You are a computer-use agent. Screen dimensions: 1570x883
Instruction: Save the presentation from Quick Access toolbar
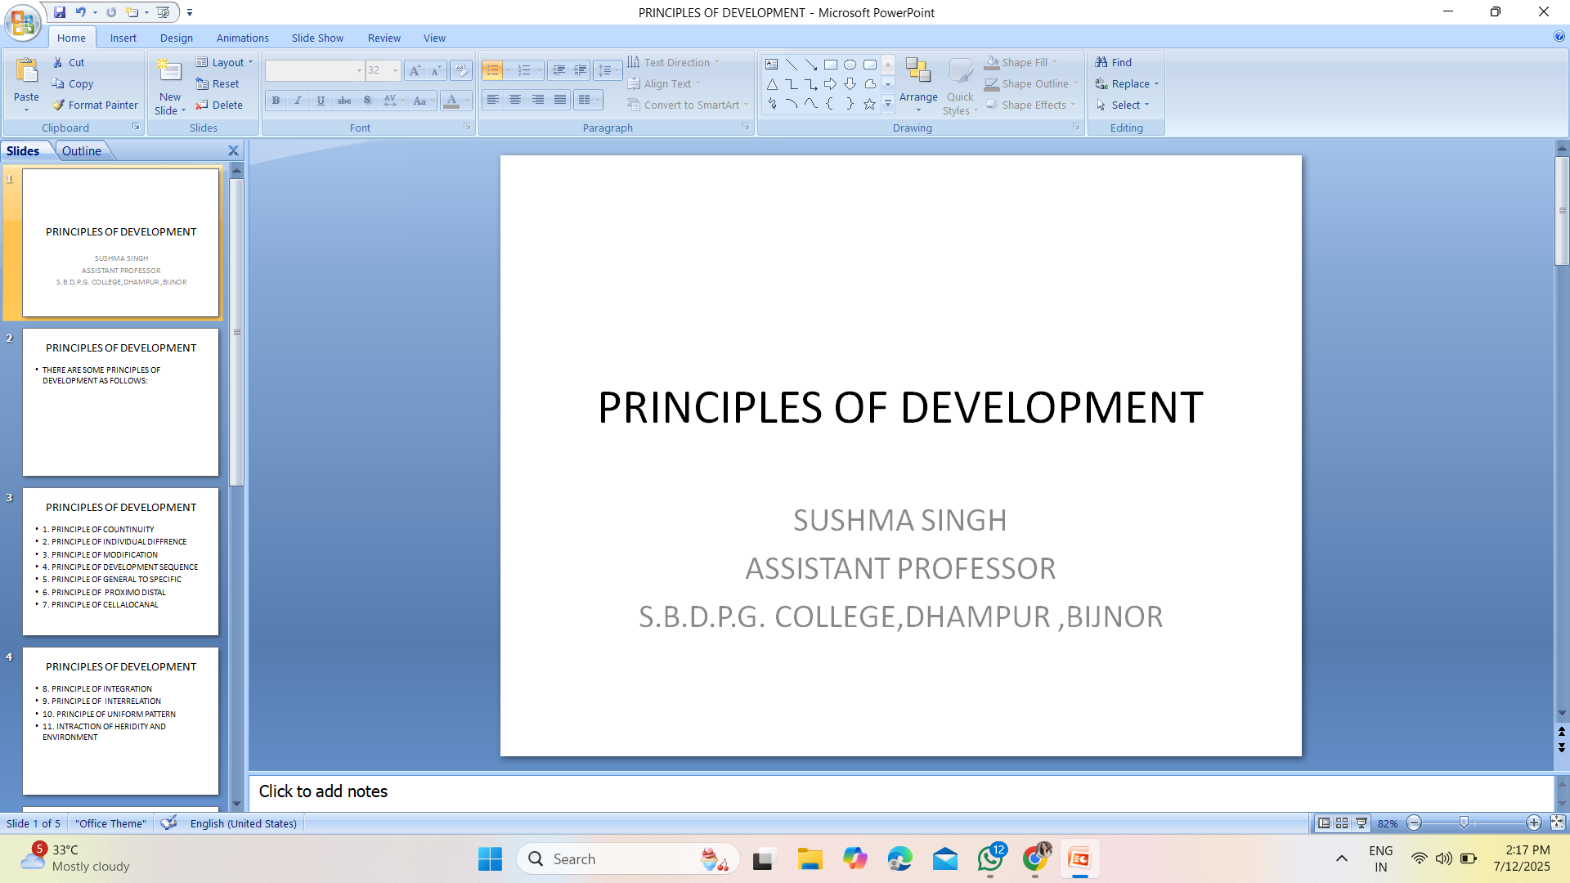coord(60,12)
